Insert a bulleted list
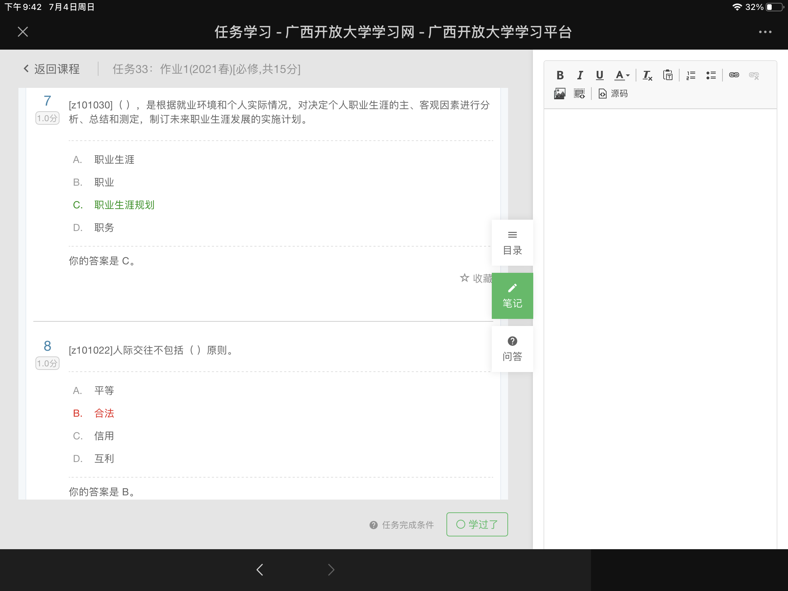788x591 pixels. pos(711,75)
